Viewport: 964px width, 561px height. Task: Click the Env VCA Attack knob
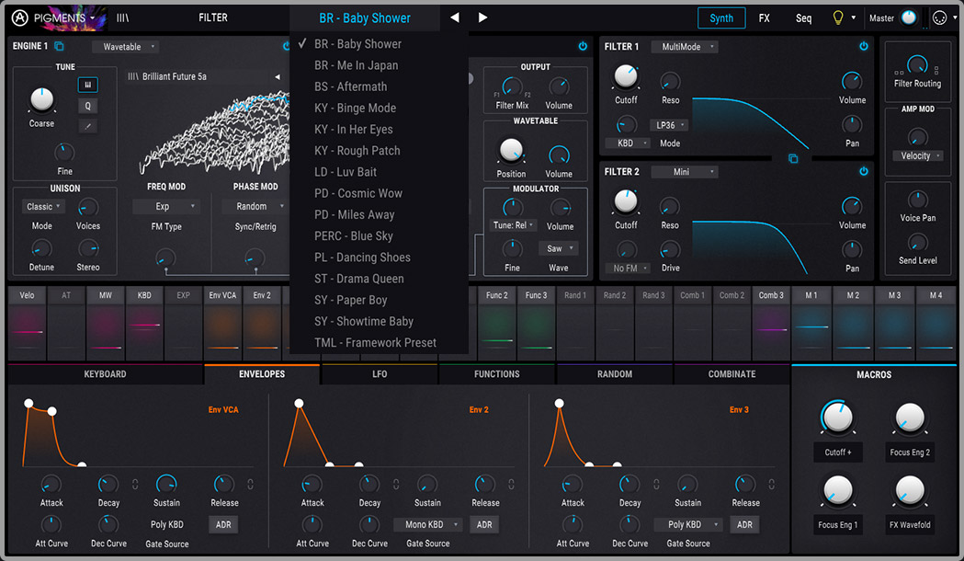[51, 484]
